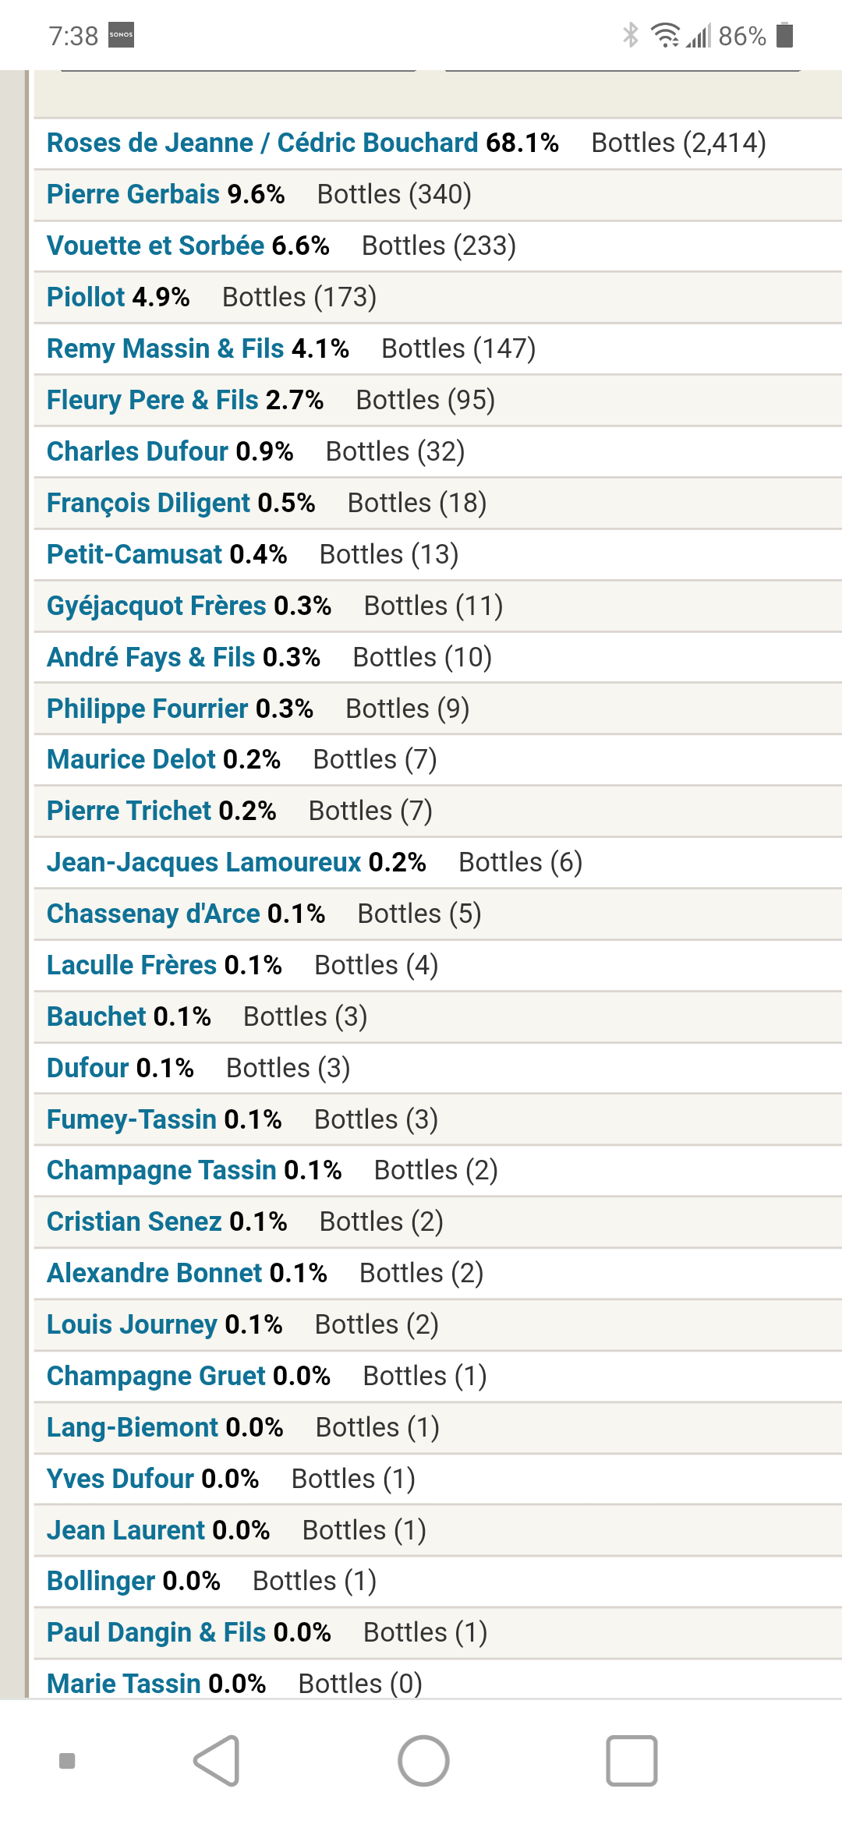
Task: Tap the Sonos notification icon in status bar
Action: point(121,35)
